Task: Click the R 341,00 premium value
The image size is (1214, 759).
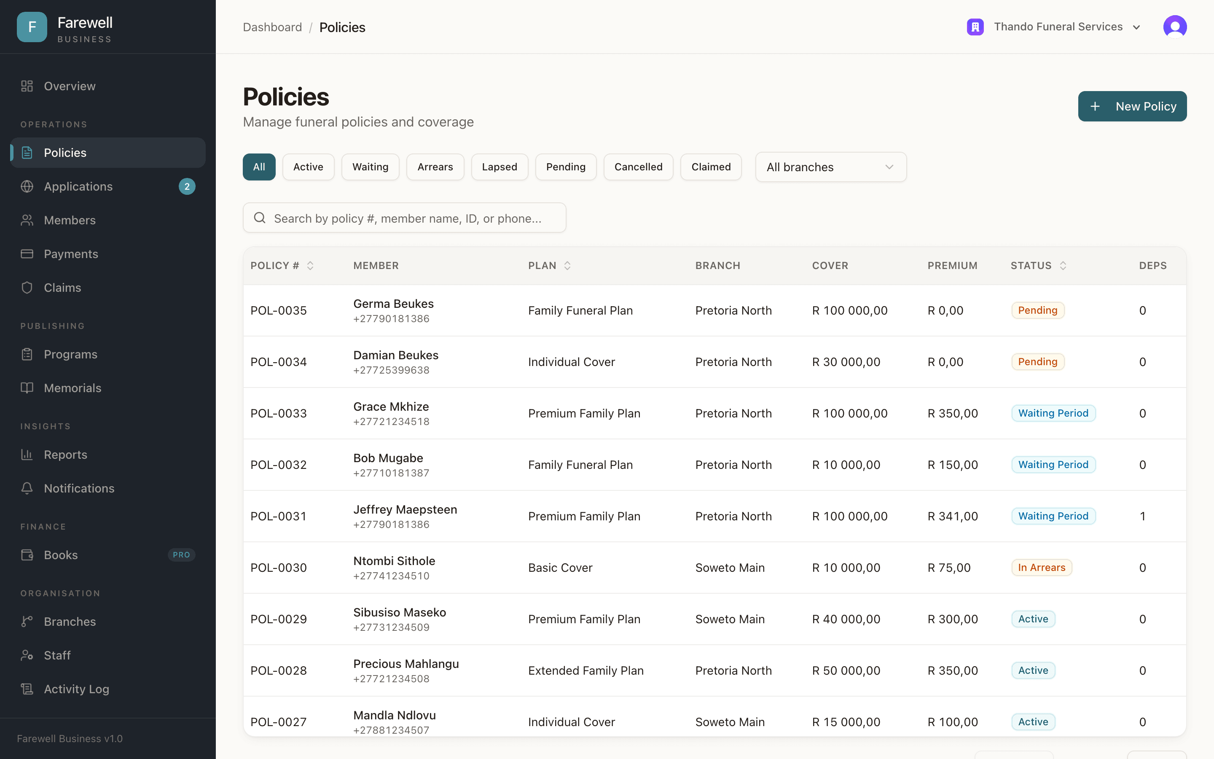Action: click(953, 516)
